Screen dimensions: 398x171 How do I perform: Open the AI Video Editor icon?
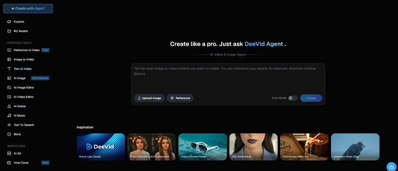pyautogui.click(x=9, y=97)
